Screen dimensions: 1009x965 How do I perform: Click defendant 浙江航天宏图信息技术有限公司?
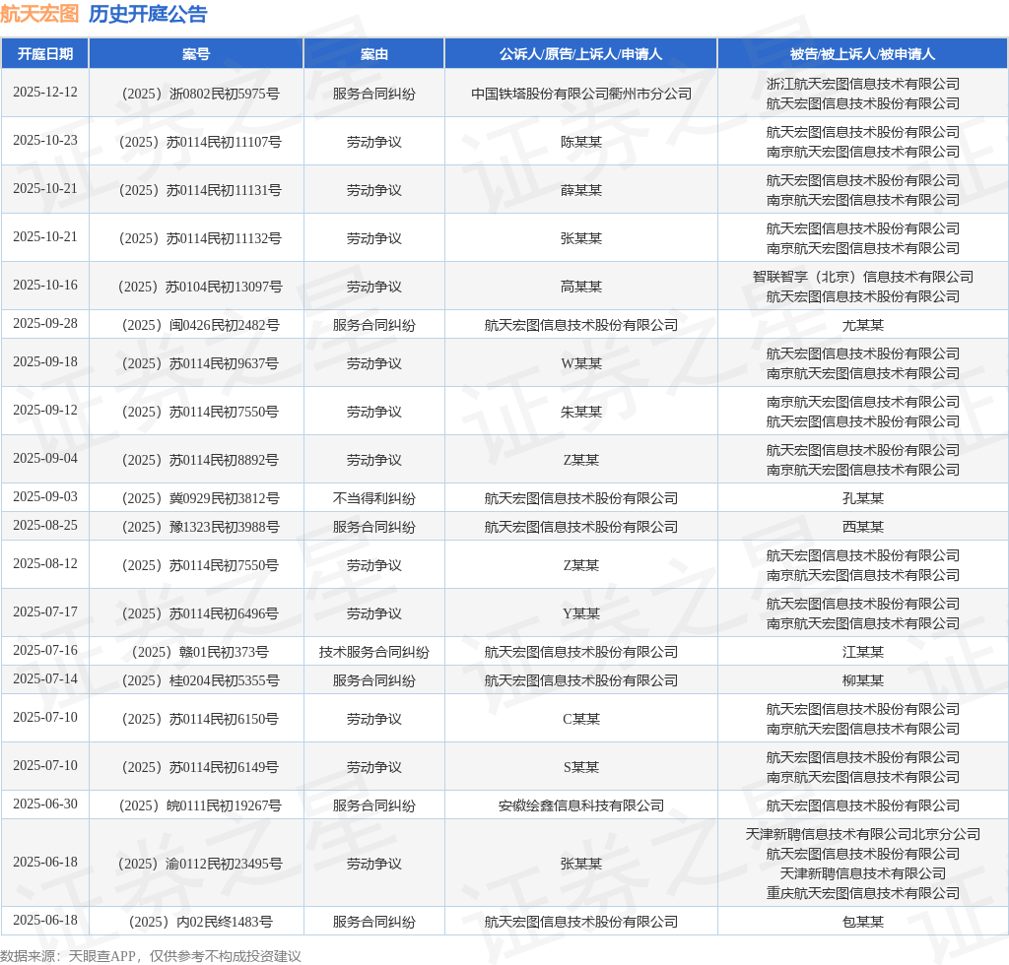[x=863, y=85]
